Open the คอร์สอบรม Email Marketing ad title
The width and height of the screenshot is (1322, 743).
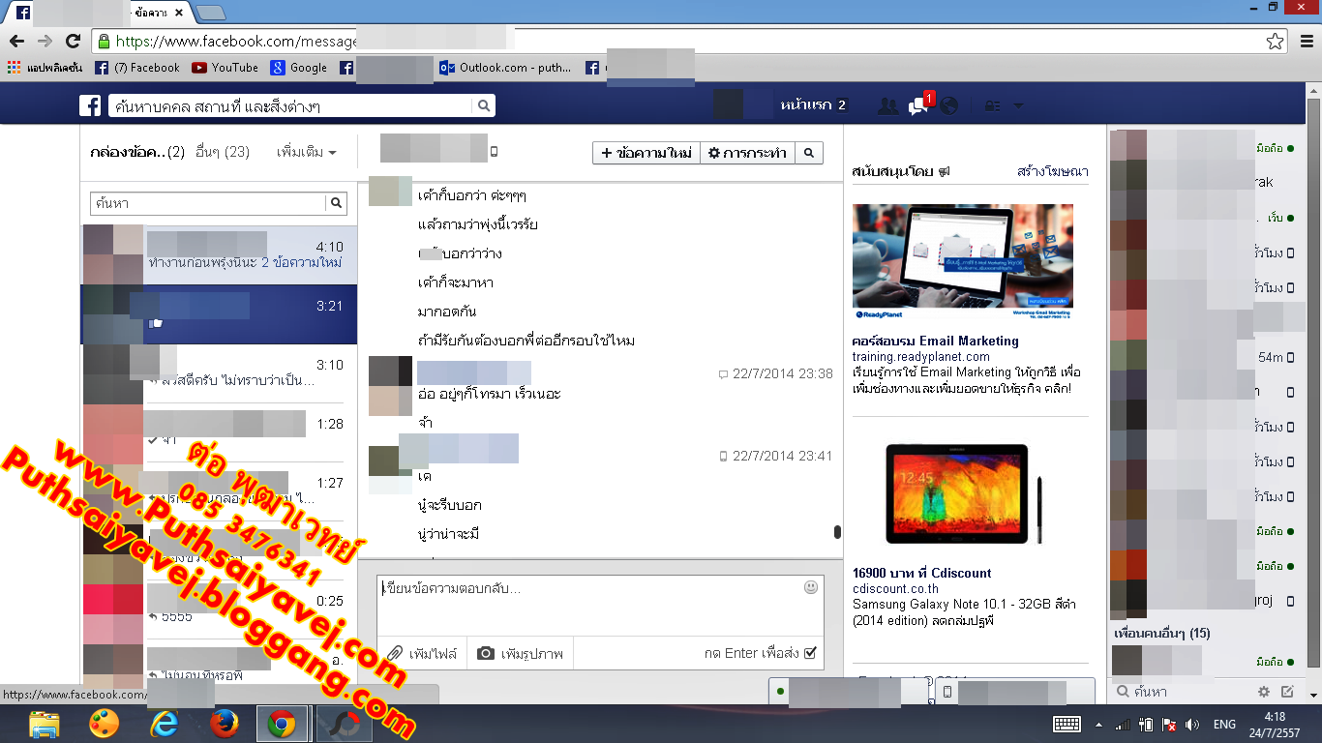click(x=936, y=341)
